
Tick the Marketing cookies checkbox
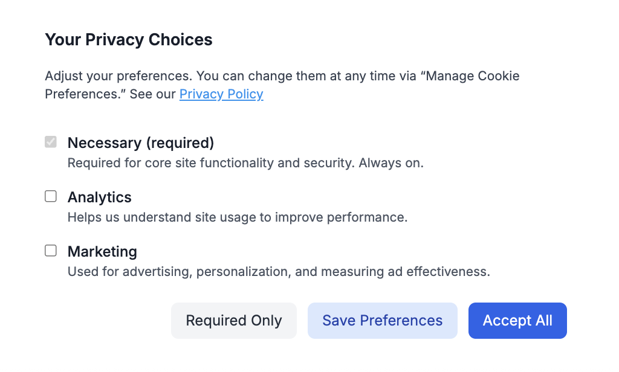tap(51, 251)
